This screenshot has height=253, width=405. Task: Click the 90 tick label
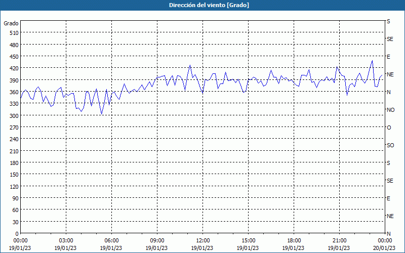16,198
